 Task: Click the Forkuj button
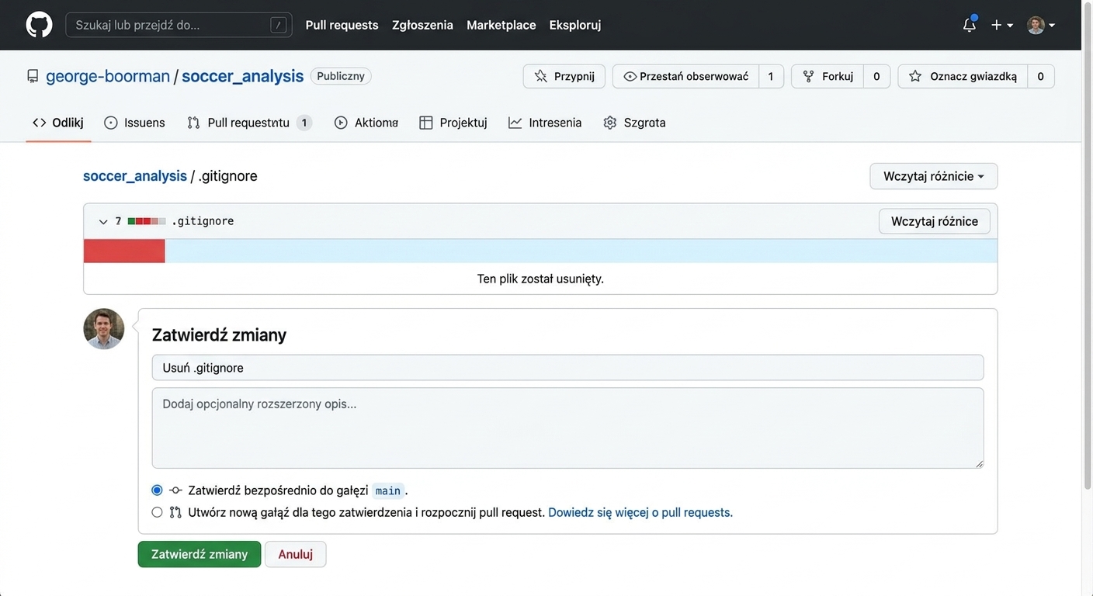pyautogui.click(x=828, y=76)
